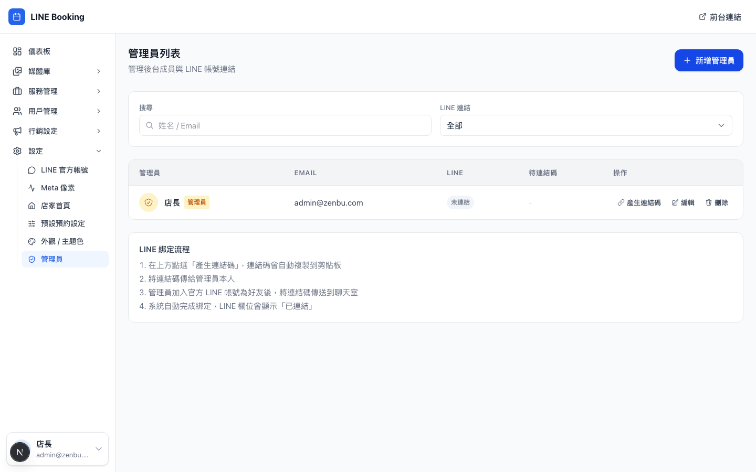756x472 pixels.
Task: Collapse the 設定 section chevron
Action: [99, 151]
